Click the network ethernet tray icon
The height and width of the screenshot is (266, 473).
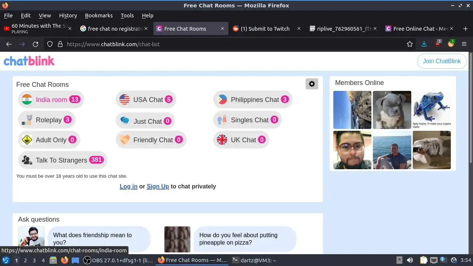pyautogui.click(x=434, y=260)
